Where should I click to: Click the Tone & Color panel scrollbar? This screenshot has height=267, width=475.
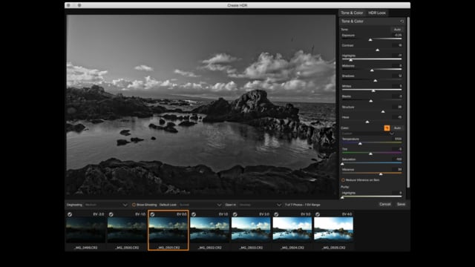(x=408, y=102)
